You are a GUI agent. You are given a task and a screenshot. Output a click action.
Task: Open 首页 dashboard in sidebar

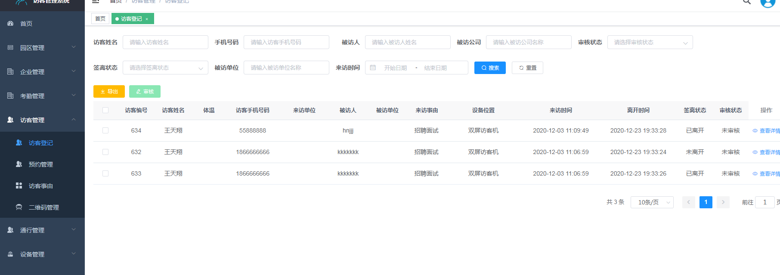[26, 24]
